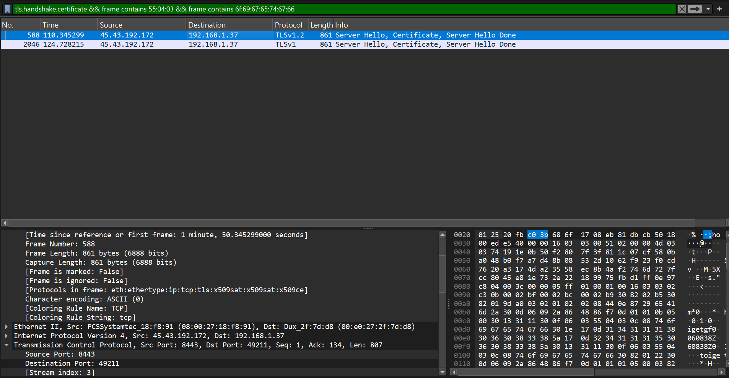Select the Protocols in frame line
729x378 pixels.
pos(166,290)
